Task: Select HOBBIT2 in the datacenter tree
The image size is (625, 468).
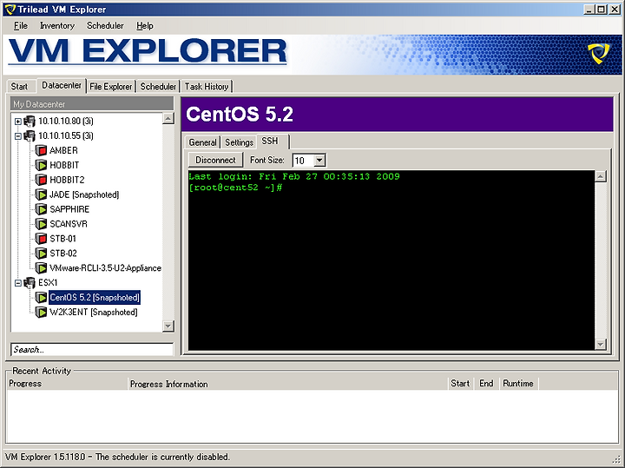Action: coord(67,180)
